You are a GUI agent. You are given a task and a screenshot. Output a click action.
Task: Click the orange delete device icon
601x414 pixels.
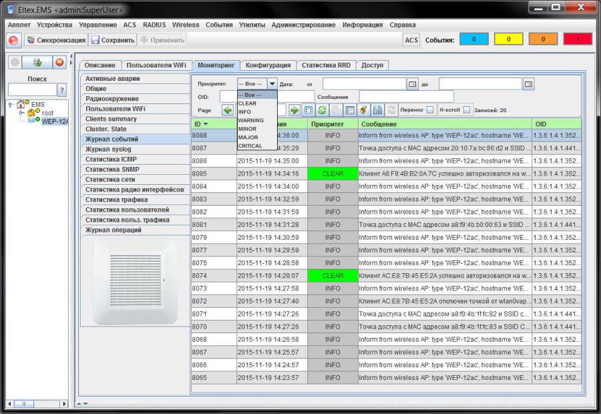tap(59, 62)
